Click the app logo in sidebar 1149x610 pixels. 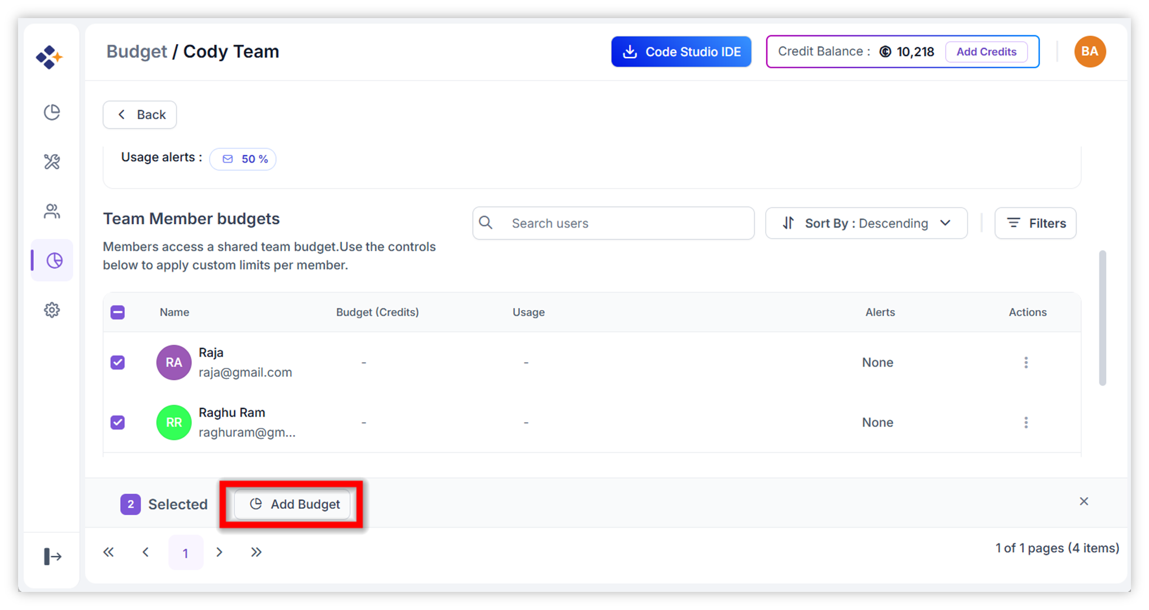pos(49,57)
